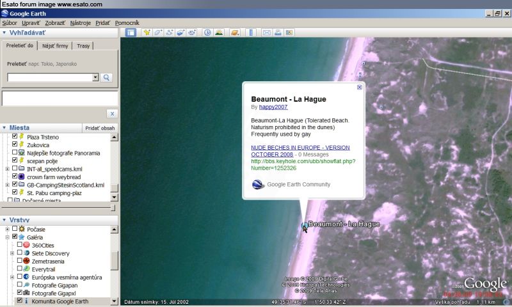Toggle the sidebar panel toolbar icon
The height and width of the screenshot is (307, 512).
click(x=131, y=32)
